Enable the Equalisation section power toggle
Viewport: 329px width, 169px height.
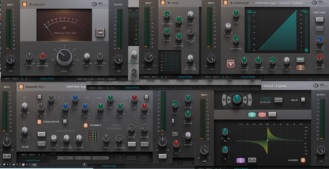click(x=39, y=122)
